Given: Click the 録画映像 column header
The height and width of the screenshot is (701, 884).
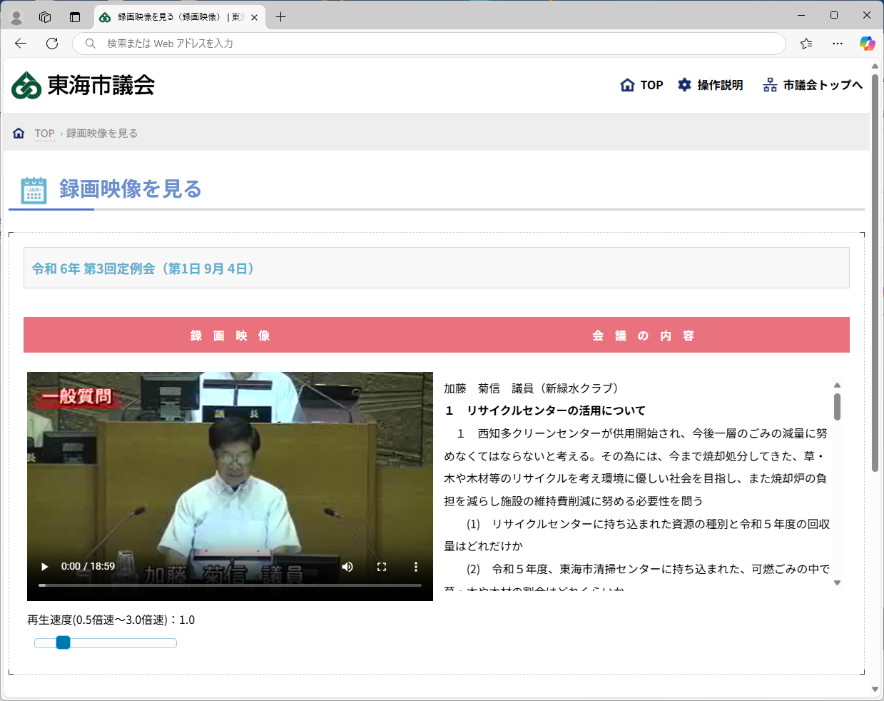Looking at the screenshot, I should 230,336.
